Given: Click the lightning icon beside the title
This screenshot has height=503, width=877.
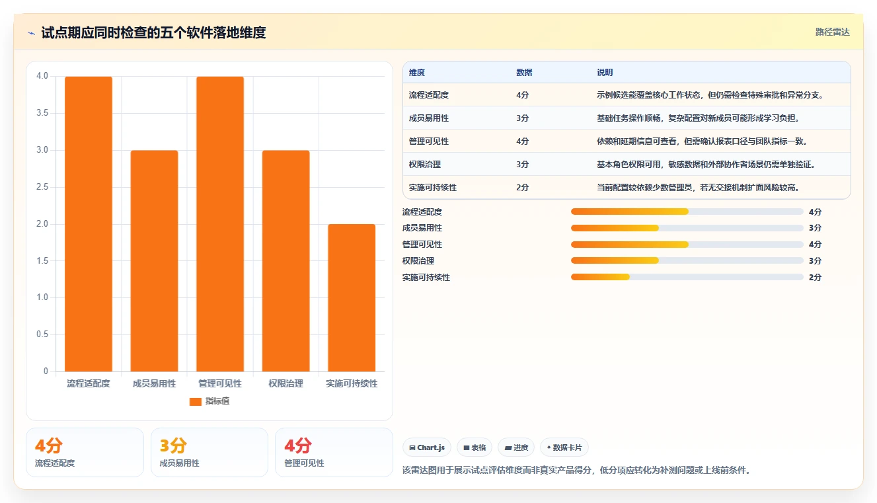Looking at the screenshot, I should pyautogui.click(x=31, y=32).
